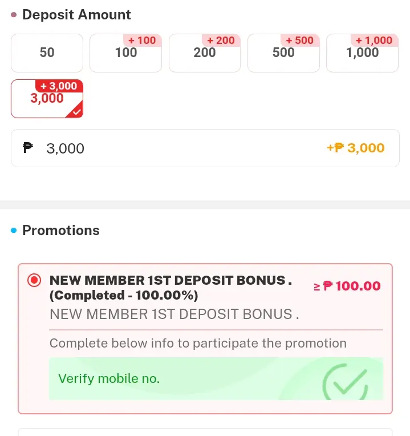Open the Verify mobile no. item
The image size is (410, 436).
216,379
